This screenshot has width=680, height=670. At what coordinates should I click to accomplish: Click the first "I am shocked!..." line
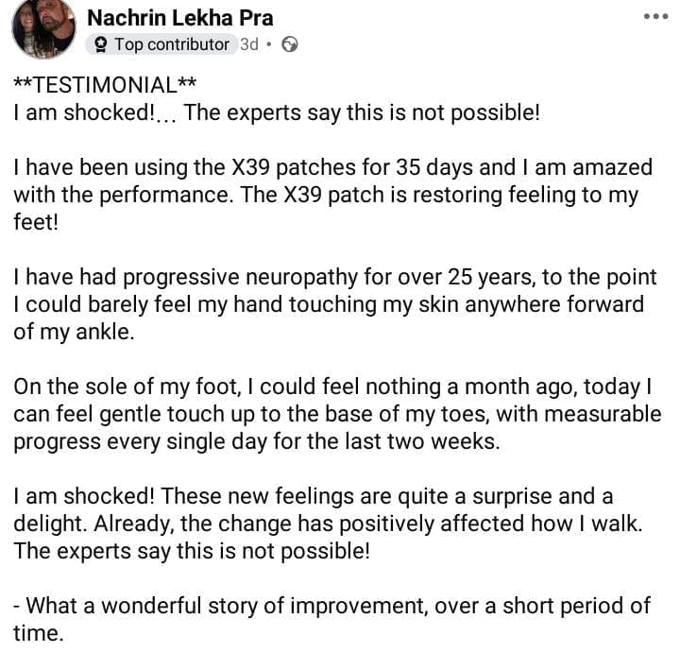[x=277, y=112]
